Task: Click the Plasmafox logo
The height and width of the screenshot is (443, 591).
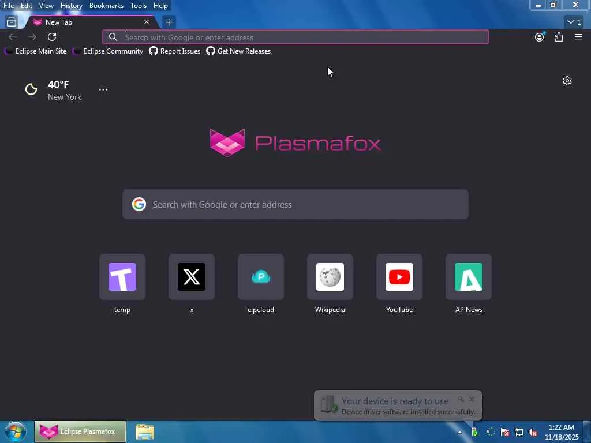Action: pos(295,143)
